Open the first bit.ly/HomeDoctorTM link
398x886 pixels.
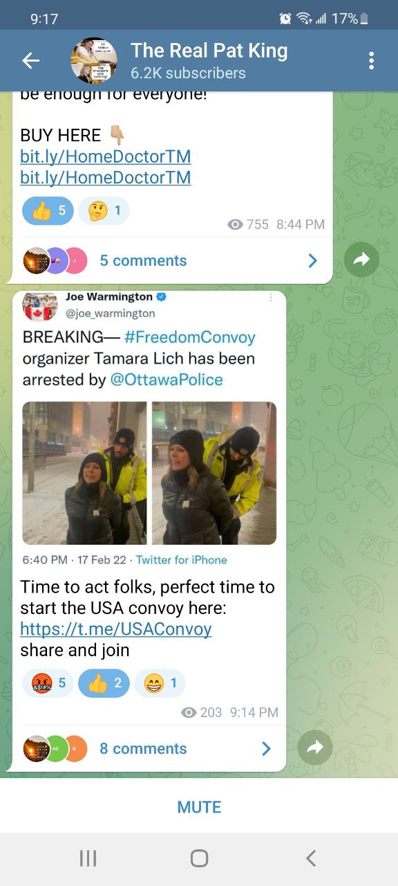point(106,156)
